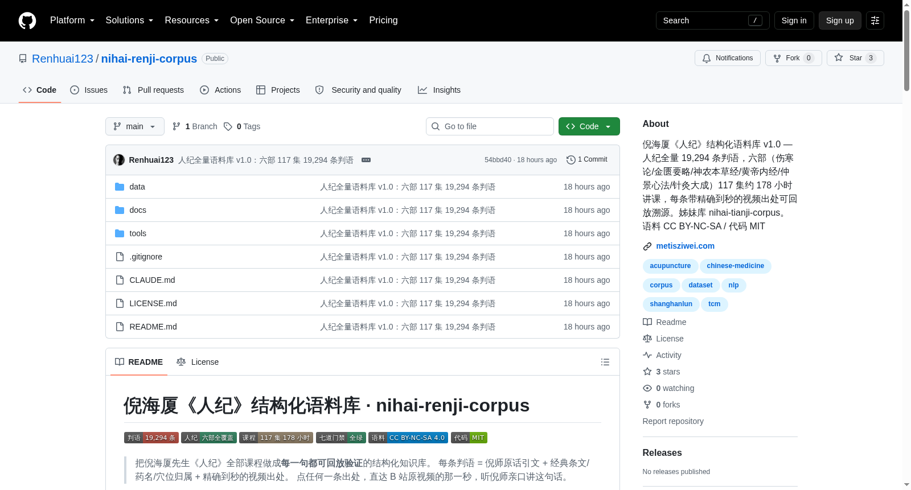Select the License tab next to README
911x490 pixels.
tap(198, 362)
